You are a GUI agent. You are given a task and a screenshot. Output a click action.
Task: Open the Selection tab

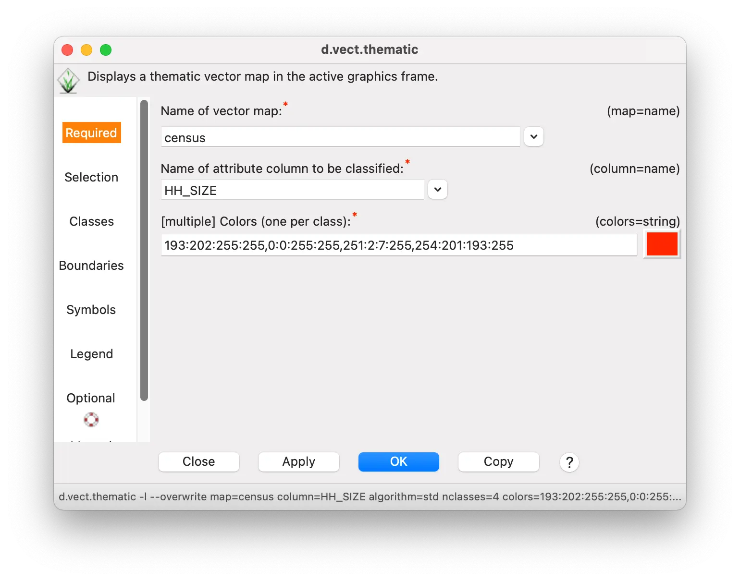91,177
